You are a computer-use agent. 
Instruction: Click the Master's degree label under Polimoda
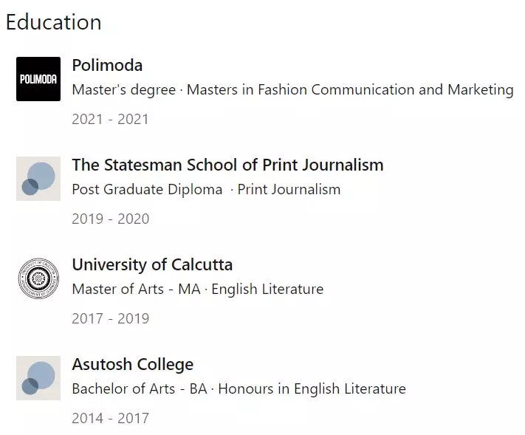(x=124, y=90)
